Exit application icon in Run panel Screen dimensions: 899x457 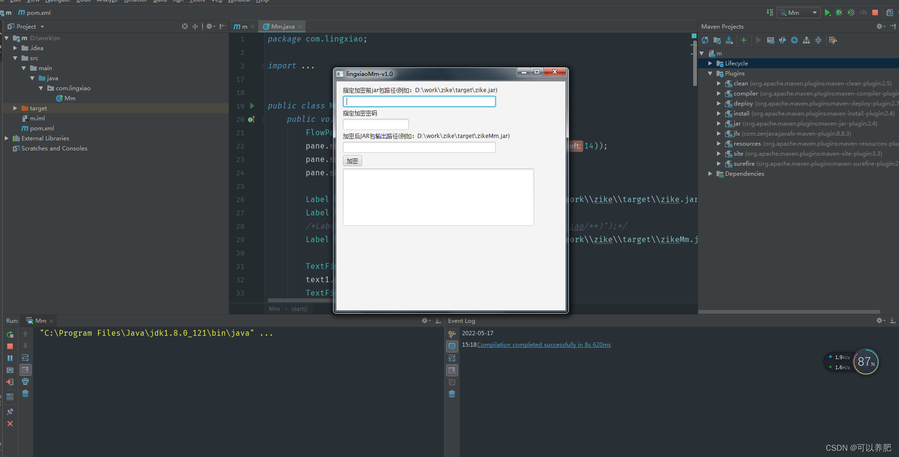pos(10,382)
